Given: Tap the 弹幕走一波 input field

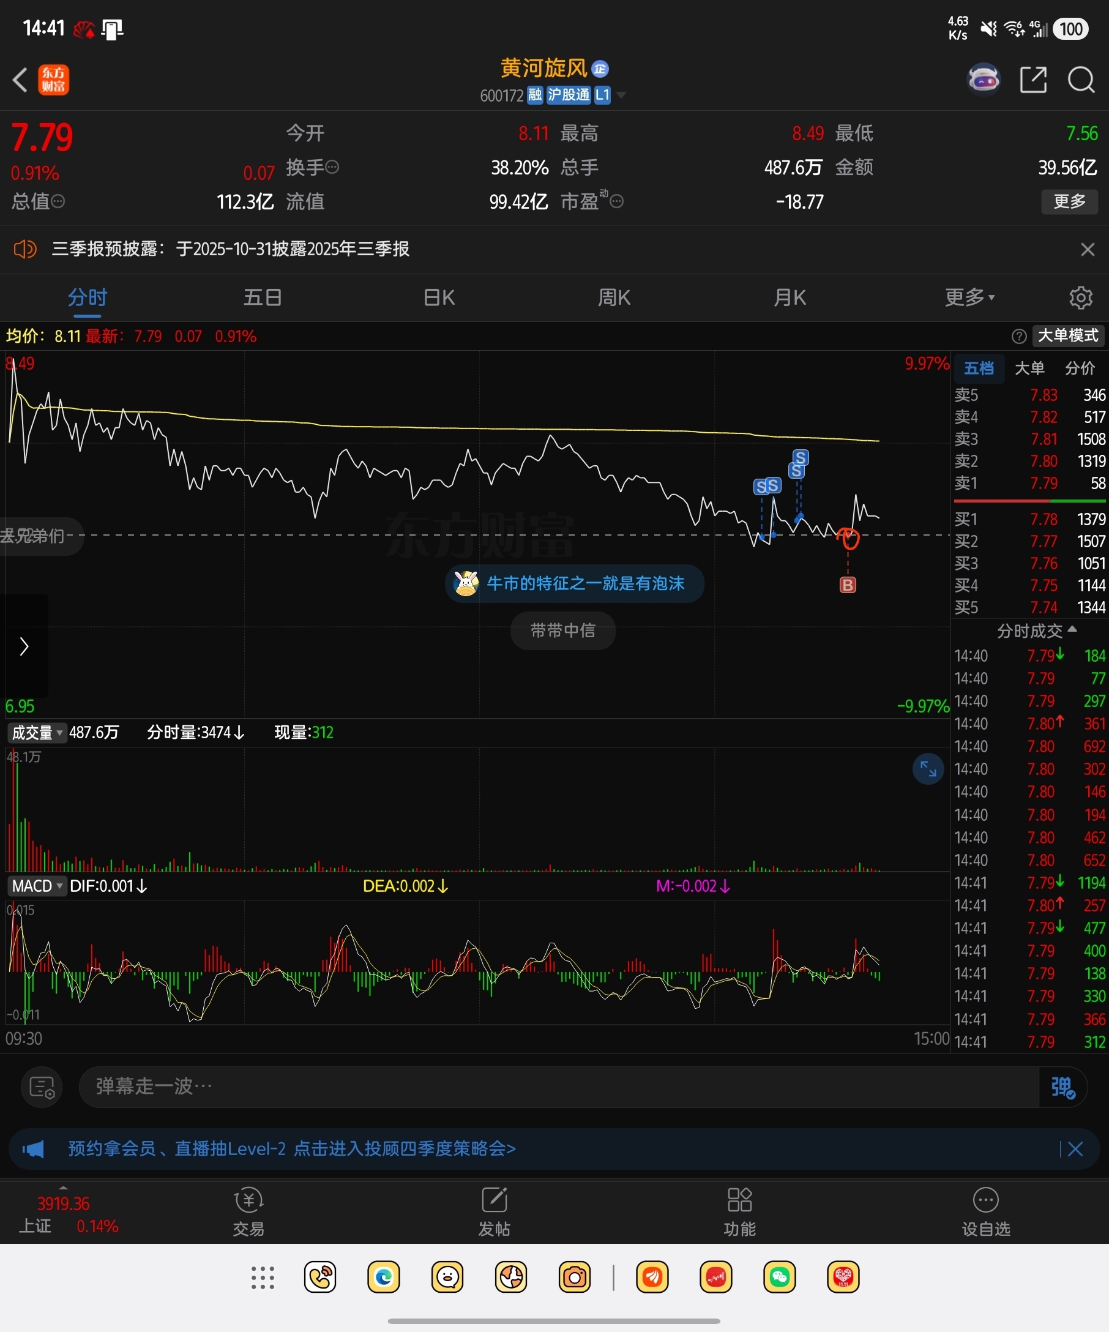Looking at the screenshot, I should click(x=559, y=1087).
